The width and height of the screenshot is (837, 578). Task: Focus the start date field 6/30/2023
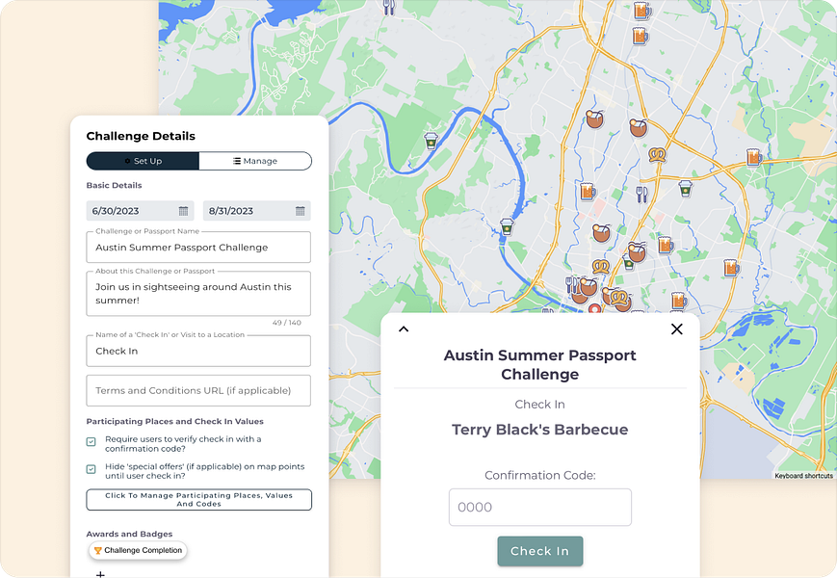click(140, 211)
